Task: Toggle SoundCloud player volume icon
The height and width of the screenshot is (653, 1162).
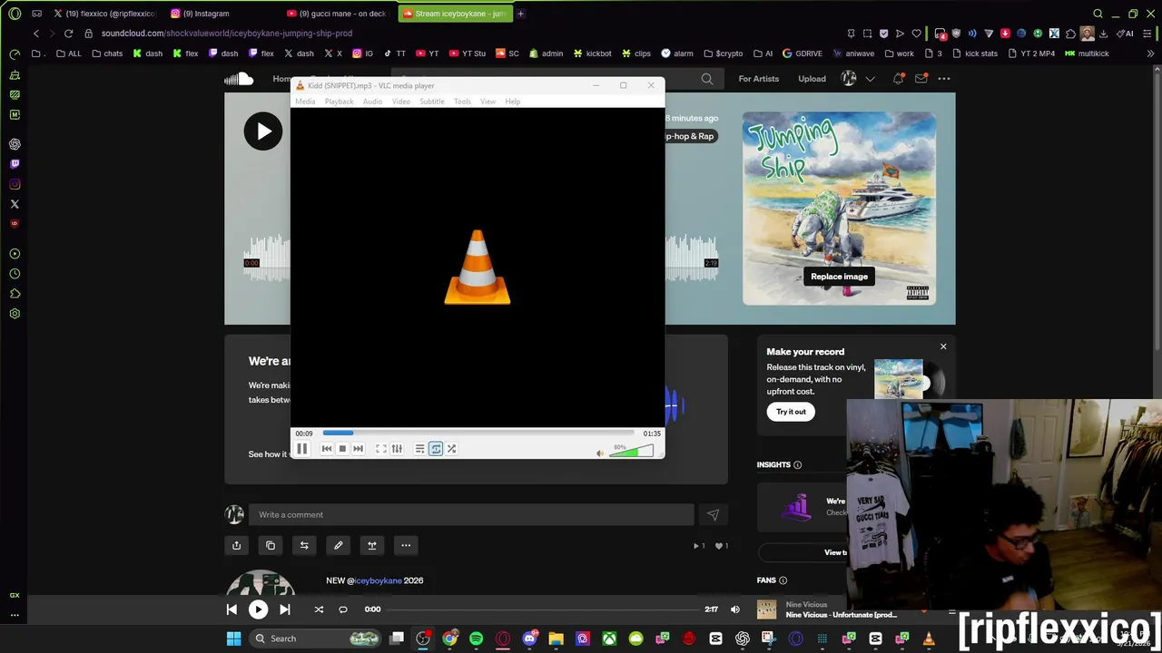Action: click(x=735, y=609)
